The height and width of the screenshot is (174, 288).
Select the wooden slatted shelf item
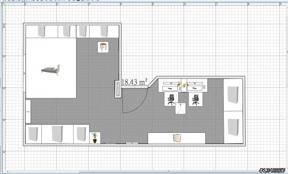click(177, 138)
